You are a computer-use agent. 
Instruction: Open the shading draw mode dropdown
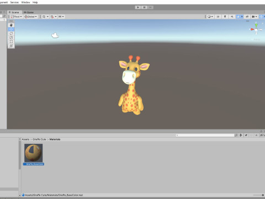click(210, 17)
